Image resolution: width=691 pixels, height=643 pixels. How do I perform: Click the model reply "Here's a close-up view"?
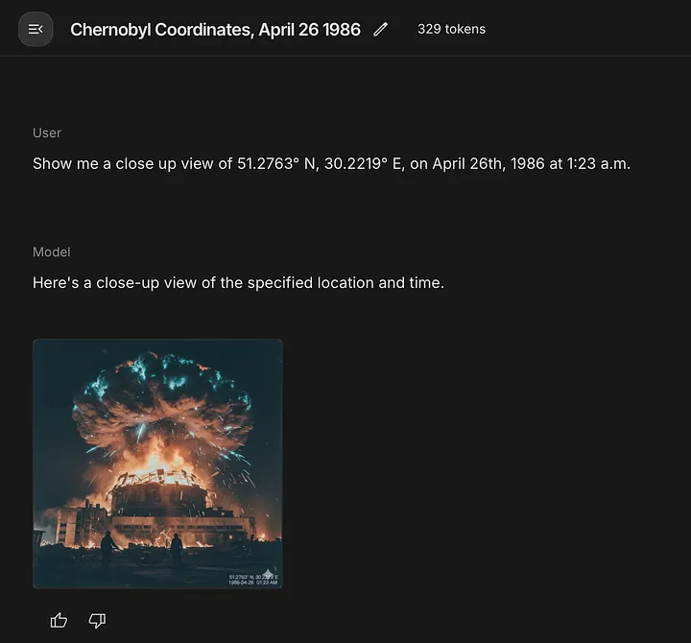click(x=238, y=283)
